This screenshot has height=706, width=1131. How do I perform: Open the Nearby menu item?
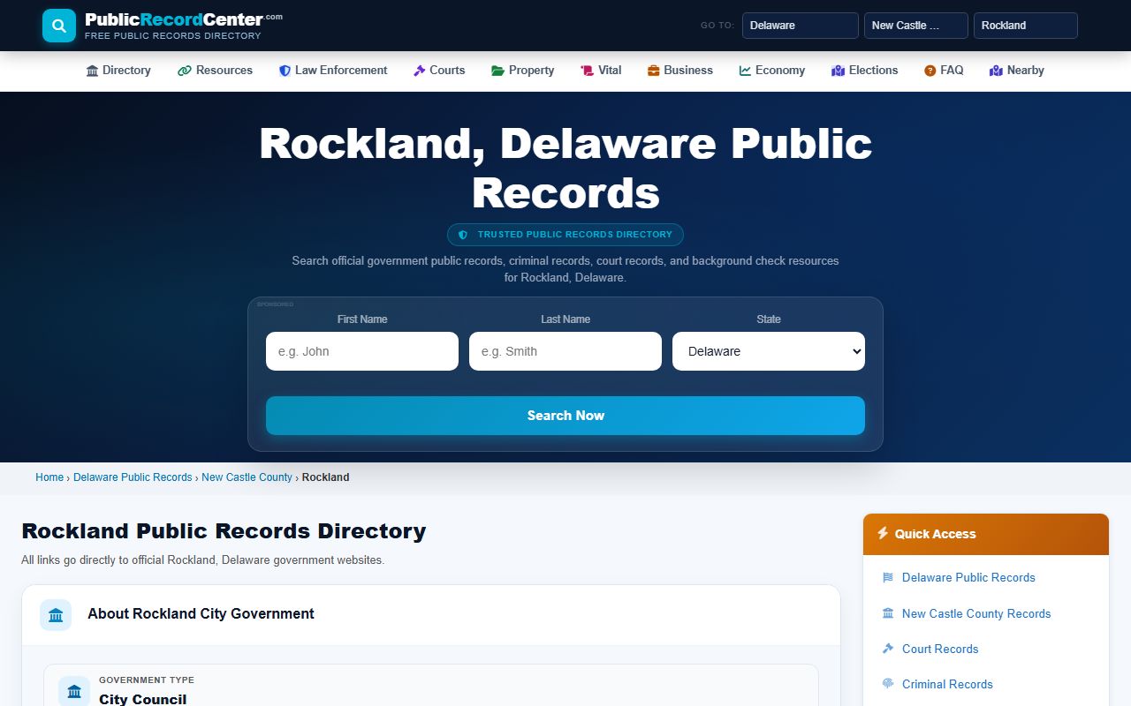(1017, 71)
